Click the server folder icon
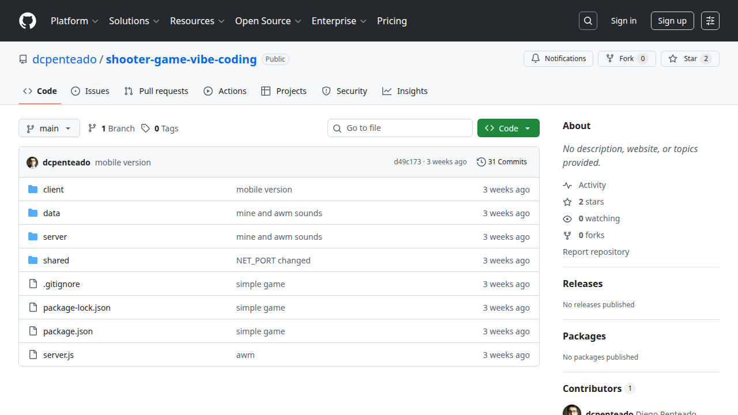 pos(33,237)
